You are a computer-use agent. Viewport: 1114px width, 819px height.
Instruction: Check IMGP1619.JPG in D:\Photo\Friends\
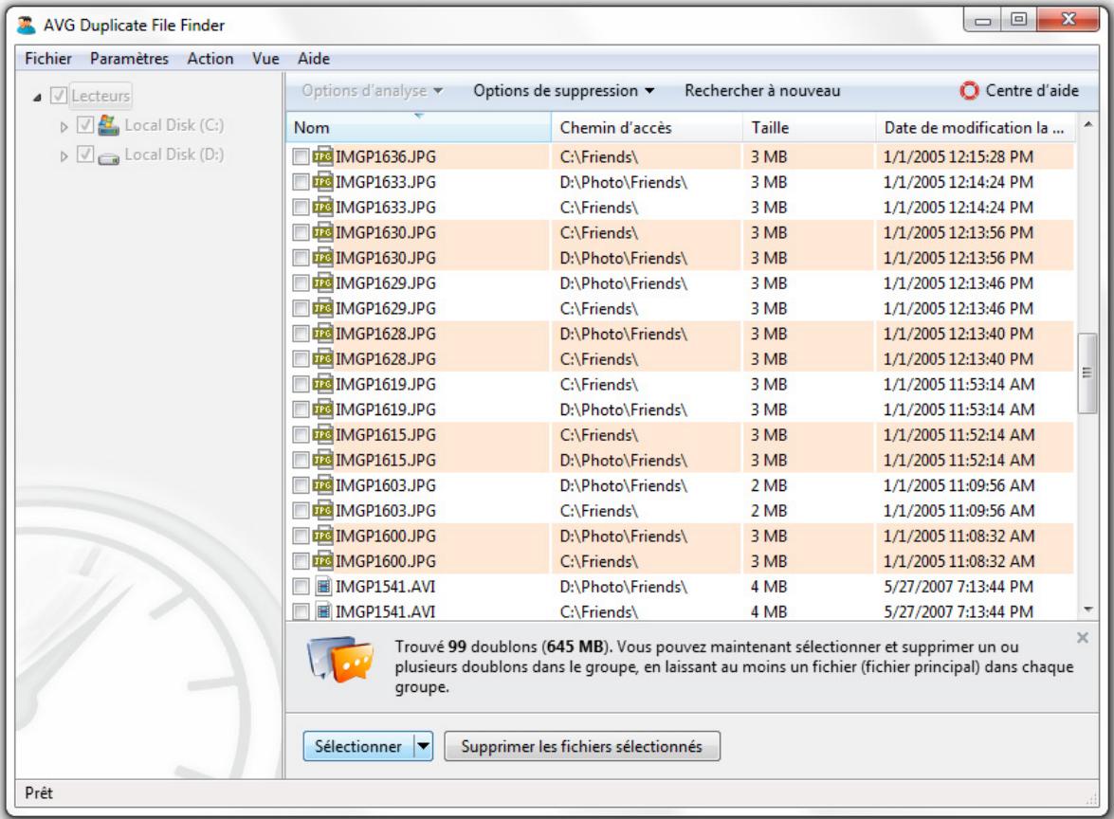click(x=301, y=409)
